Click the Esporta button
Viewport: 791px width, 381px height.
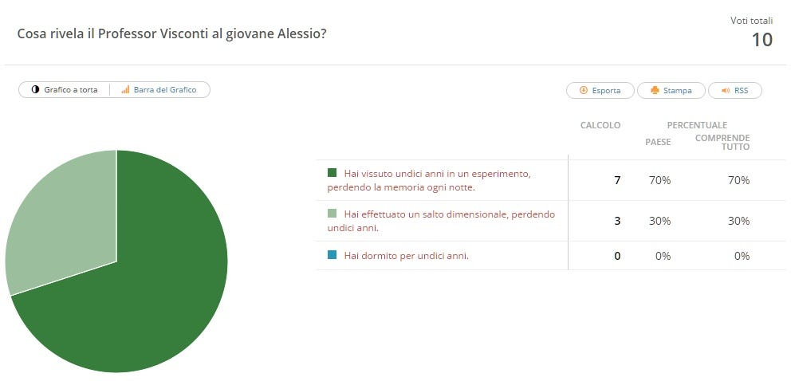coord(600,90)
